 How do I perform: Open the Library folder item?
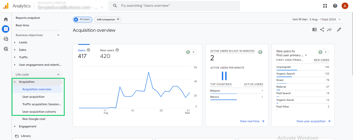tap(26, 136)
